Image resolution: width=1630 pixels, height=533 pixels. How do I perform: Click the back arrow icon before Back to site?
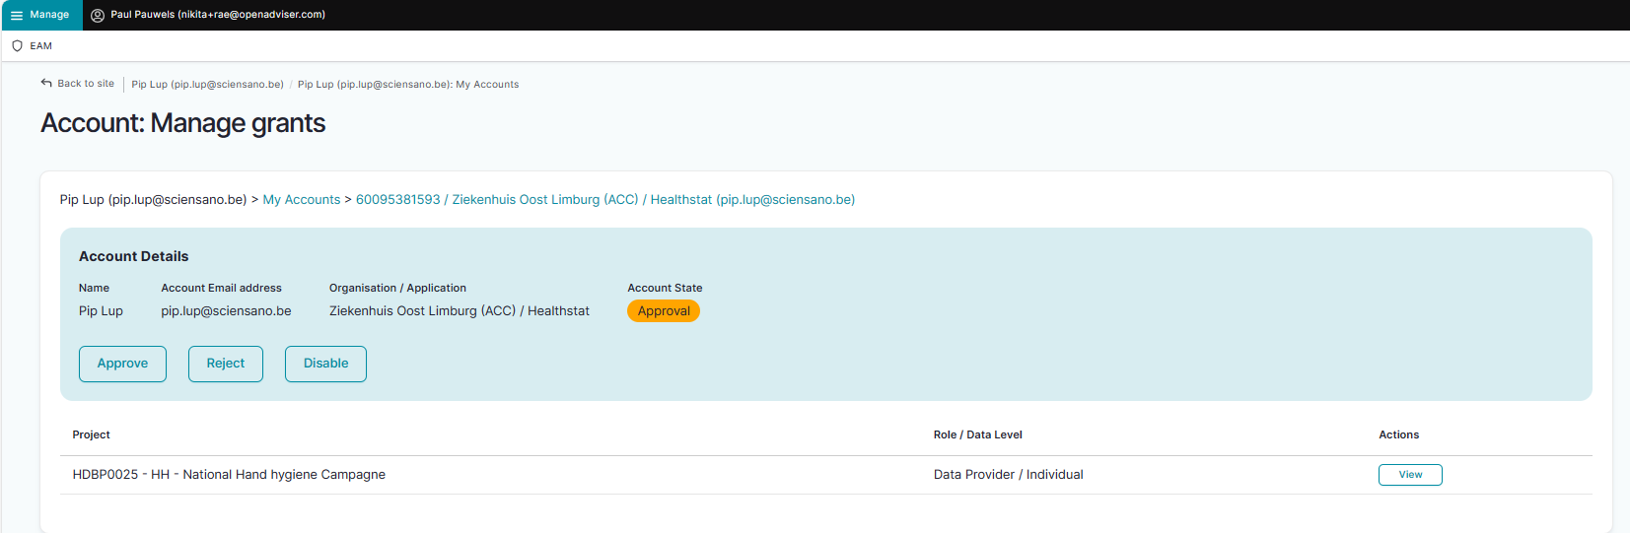[46, 84]
